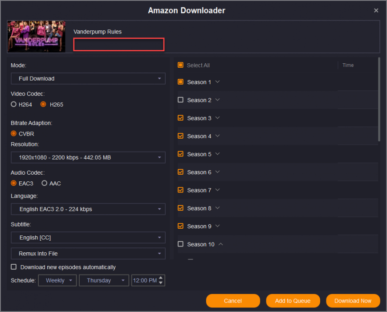Expand Season 4 episode list chevron
This screenshot has width=387, height=312.
[x=217, y=136]
